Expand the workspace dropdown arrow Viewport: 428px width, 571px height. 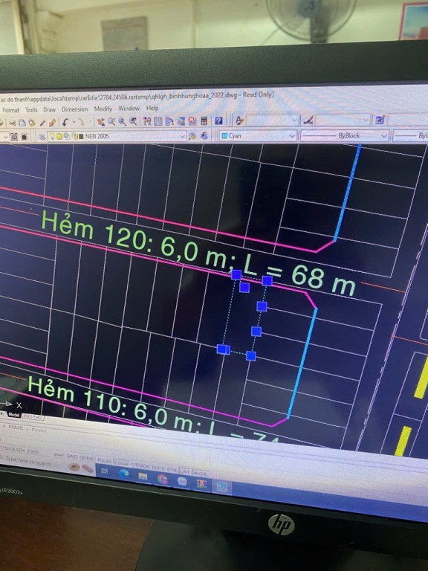(5, 138)
